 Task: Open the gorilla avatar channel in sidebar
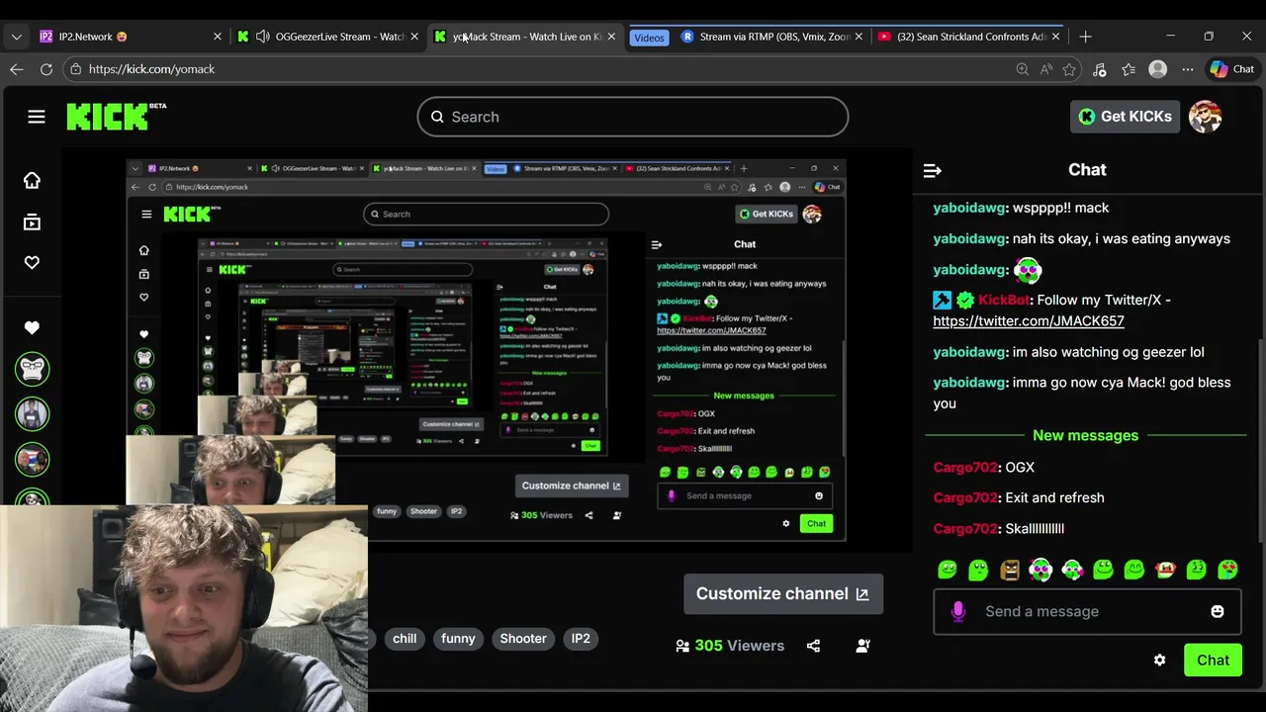pyautogui.click(x=32, y=369)
